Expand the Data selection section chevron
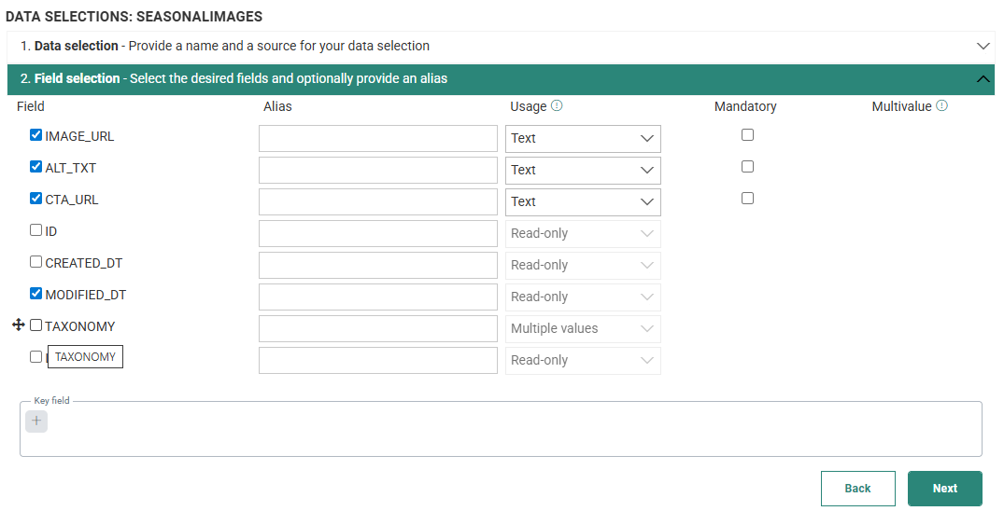This screenshot has width=1004, height=511. coord(983,46)
